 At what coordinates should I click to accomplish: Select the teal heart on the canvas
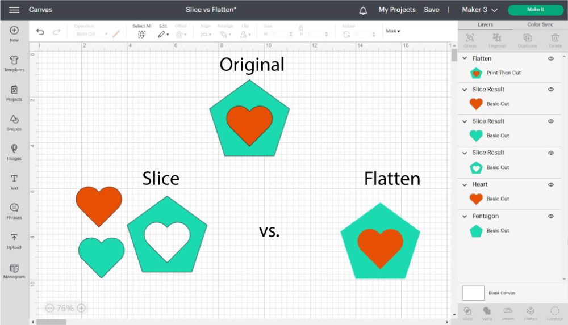pos(102,258)
